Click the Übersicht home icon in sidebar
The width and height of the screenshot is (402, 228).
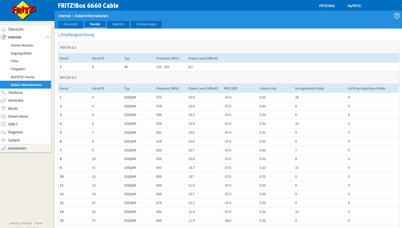[x=4, y=29]
